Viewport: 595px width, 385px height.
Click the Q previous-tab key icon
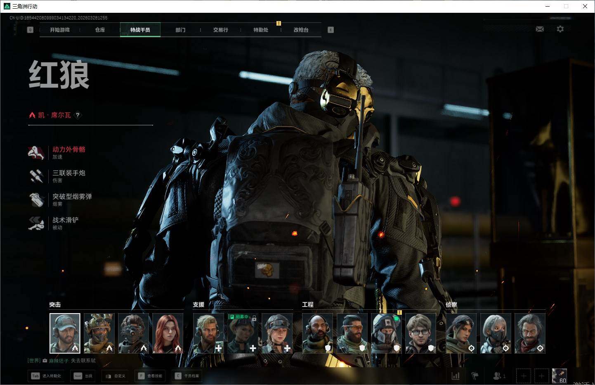30,30
